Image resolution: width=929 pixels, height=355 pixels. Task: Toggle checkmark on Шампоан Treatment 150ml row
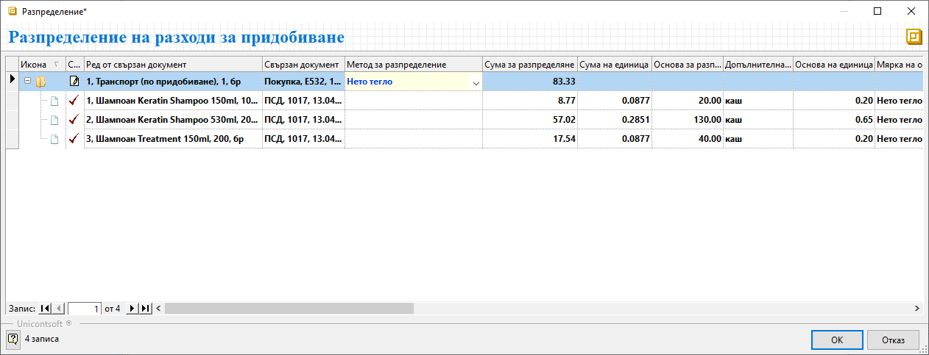(x=74, y=139)
